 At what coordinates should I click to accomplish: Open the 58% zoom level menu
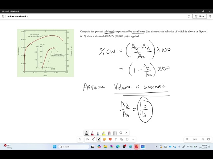(195, 139)
